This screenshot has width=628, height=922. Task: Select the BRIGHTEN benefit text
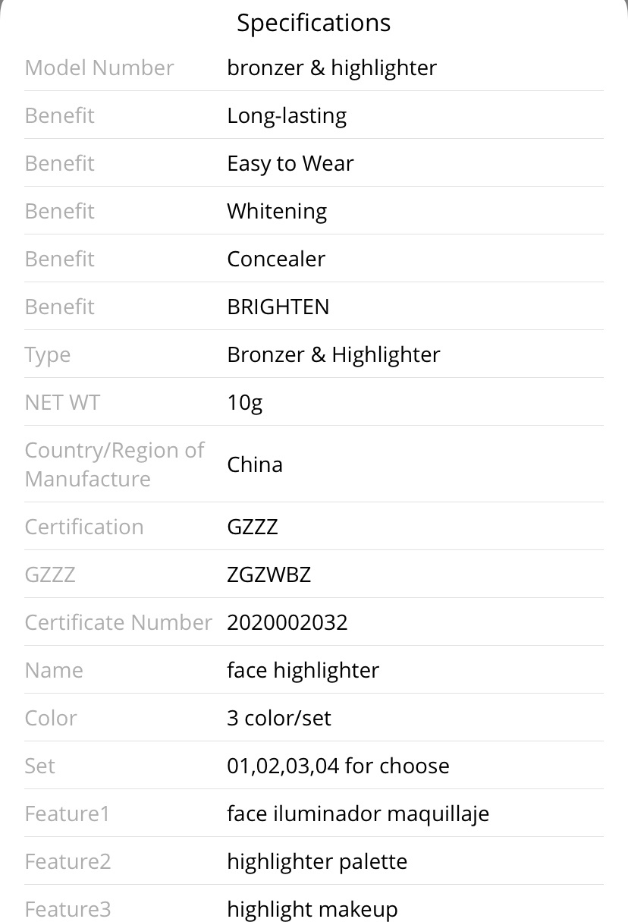[x=278, y=307]
